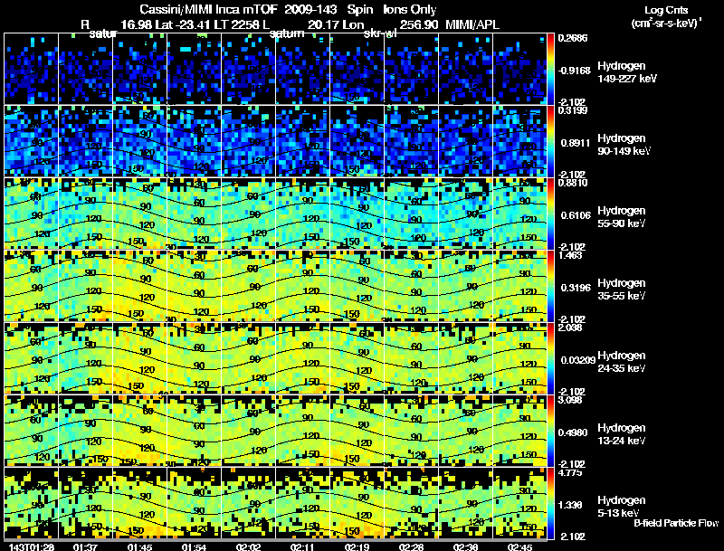The image size is (724, 551).
Task: Click the '4.775' color scale maximum
Action: [570, 472]
